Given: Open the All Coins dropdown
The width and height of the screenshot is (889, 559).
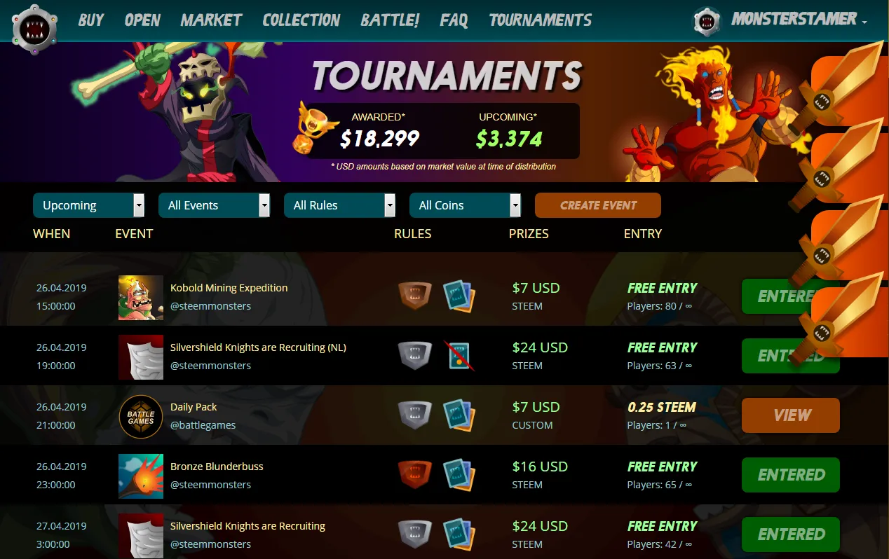Looking at the screenshot, I should tap(466, 205).
